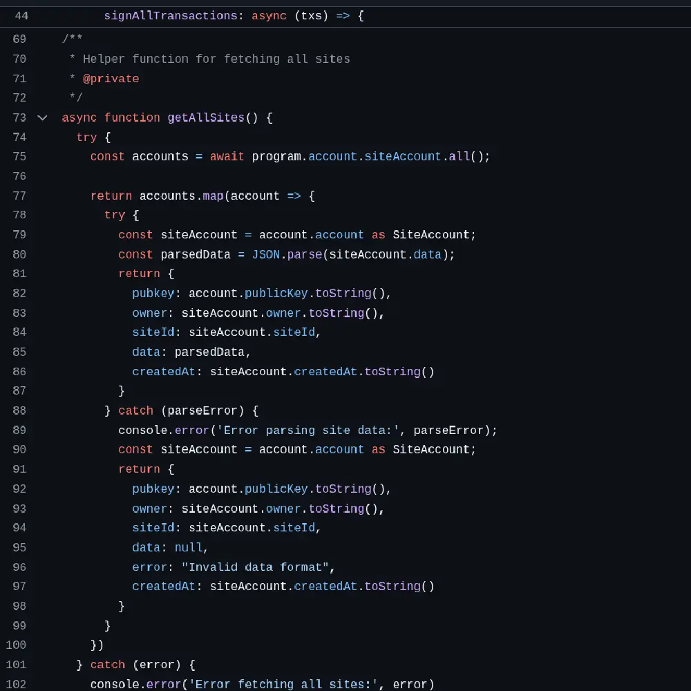Select line number 75
The width and height of the screenshot is (691, 691).
click(x=19, y=156)
